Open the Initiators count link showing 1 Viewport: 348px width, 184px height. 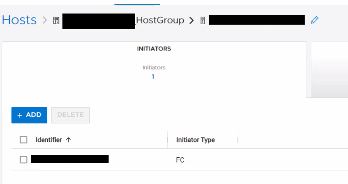click(x=153, y=76)
